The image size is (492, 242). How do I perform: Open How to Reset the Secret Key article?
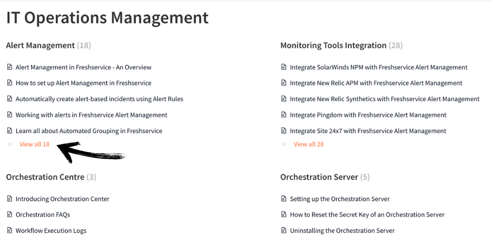367,214
